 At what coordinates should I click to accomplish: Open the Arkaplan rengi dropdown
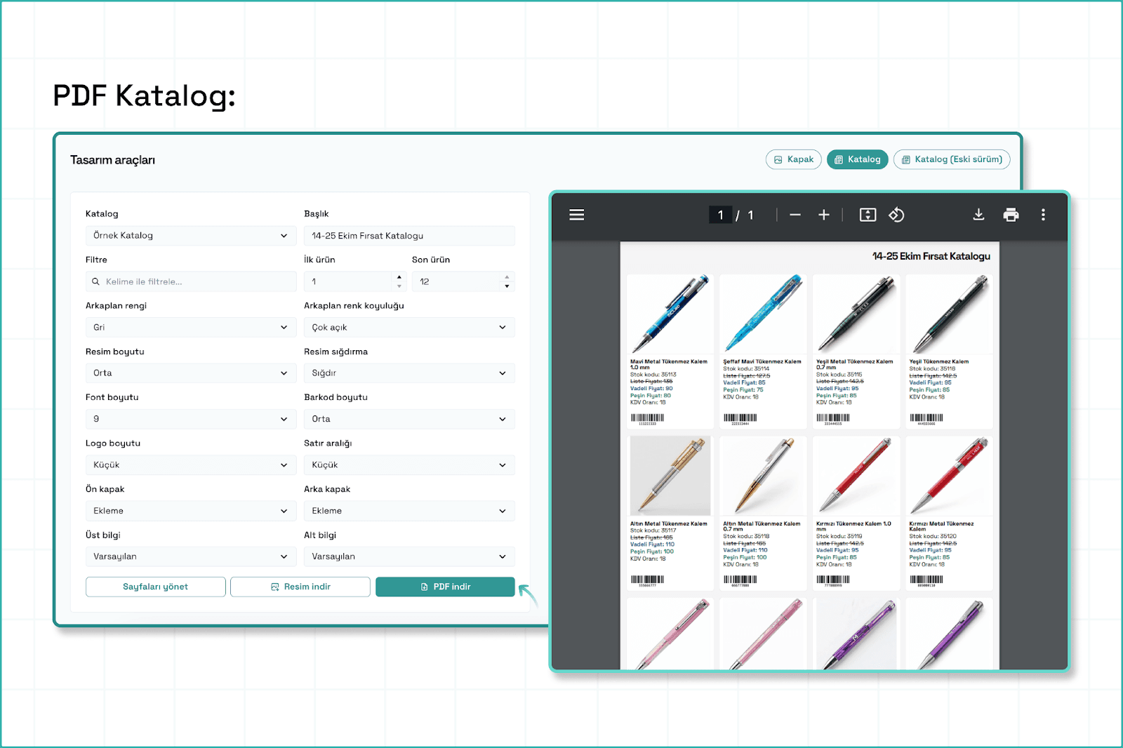click(x=190, y=328)
